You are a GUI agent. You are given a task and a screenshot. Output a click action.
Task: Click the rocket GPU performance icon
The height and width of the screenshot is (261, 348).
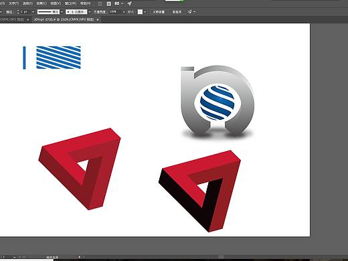[x=129, y=3]
